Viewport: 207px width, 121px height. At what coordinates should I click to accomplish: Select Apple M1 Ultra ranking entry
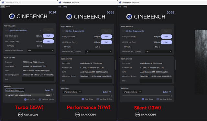pos(29,95)
